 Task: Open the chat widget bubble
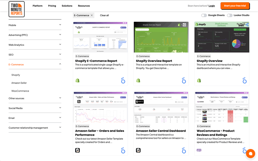[x=250, y=153]
